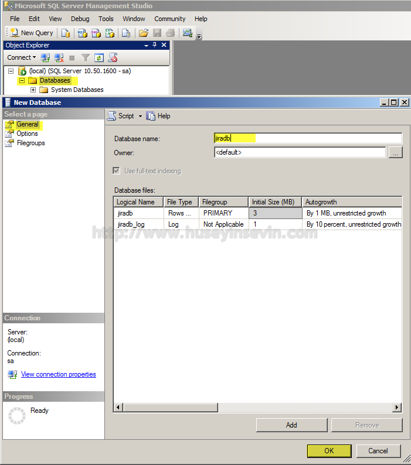Click the Autogrowth column header
The width and height of the screenshot is (411, 465).
[352, 202]
